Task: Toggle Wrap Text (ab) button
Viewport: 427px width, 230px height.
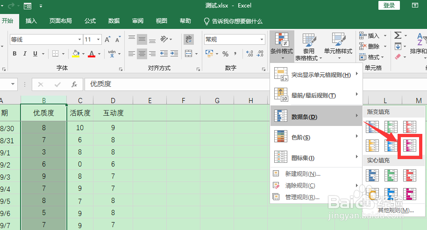Action: click(188, 39)
